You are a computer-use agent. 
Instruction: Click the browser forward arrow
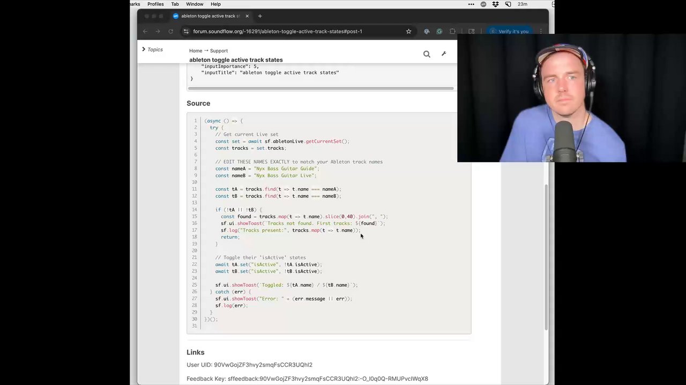(158, 32)
